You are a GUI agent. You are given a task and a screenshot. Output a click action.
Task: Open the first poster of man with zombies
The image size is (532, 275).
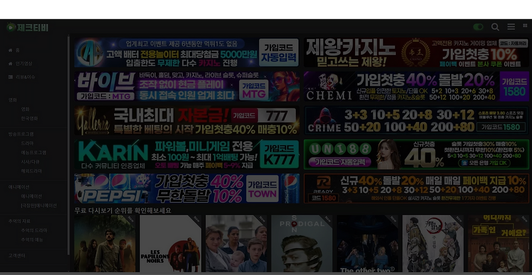click(104, 244)
